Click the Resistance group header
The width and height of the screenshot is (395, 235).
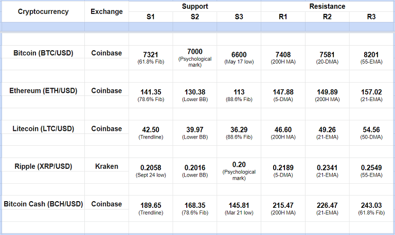click(x=327, y=7)
